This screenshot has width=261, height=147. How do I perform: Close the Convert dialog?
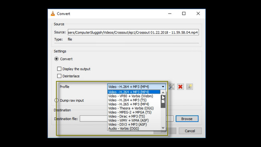click(x=198, y=14)
